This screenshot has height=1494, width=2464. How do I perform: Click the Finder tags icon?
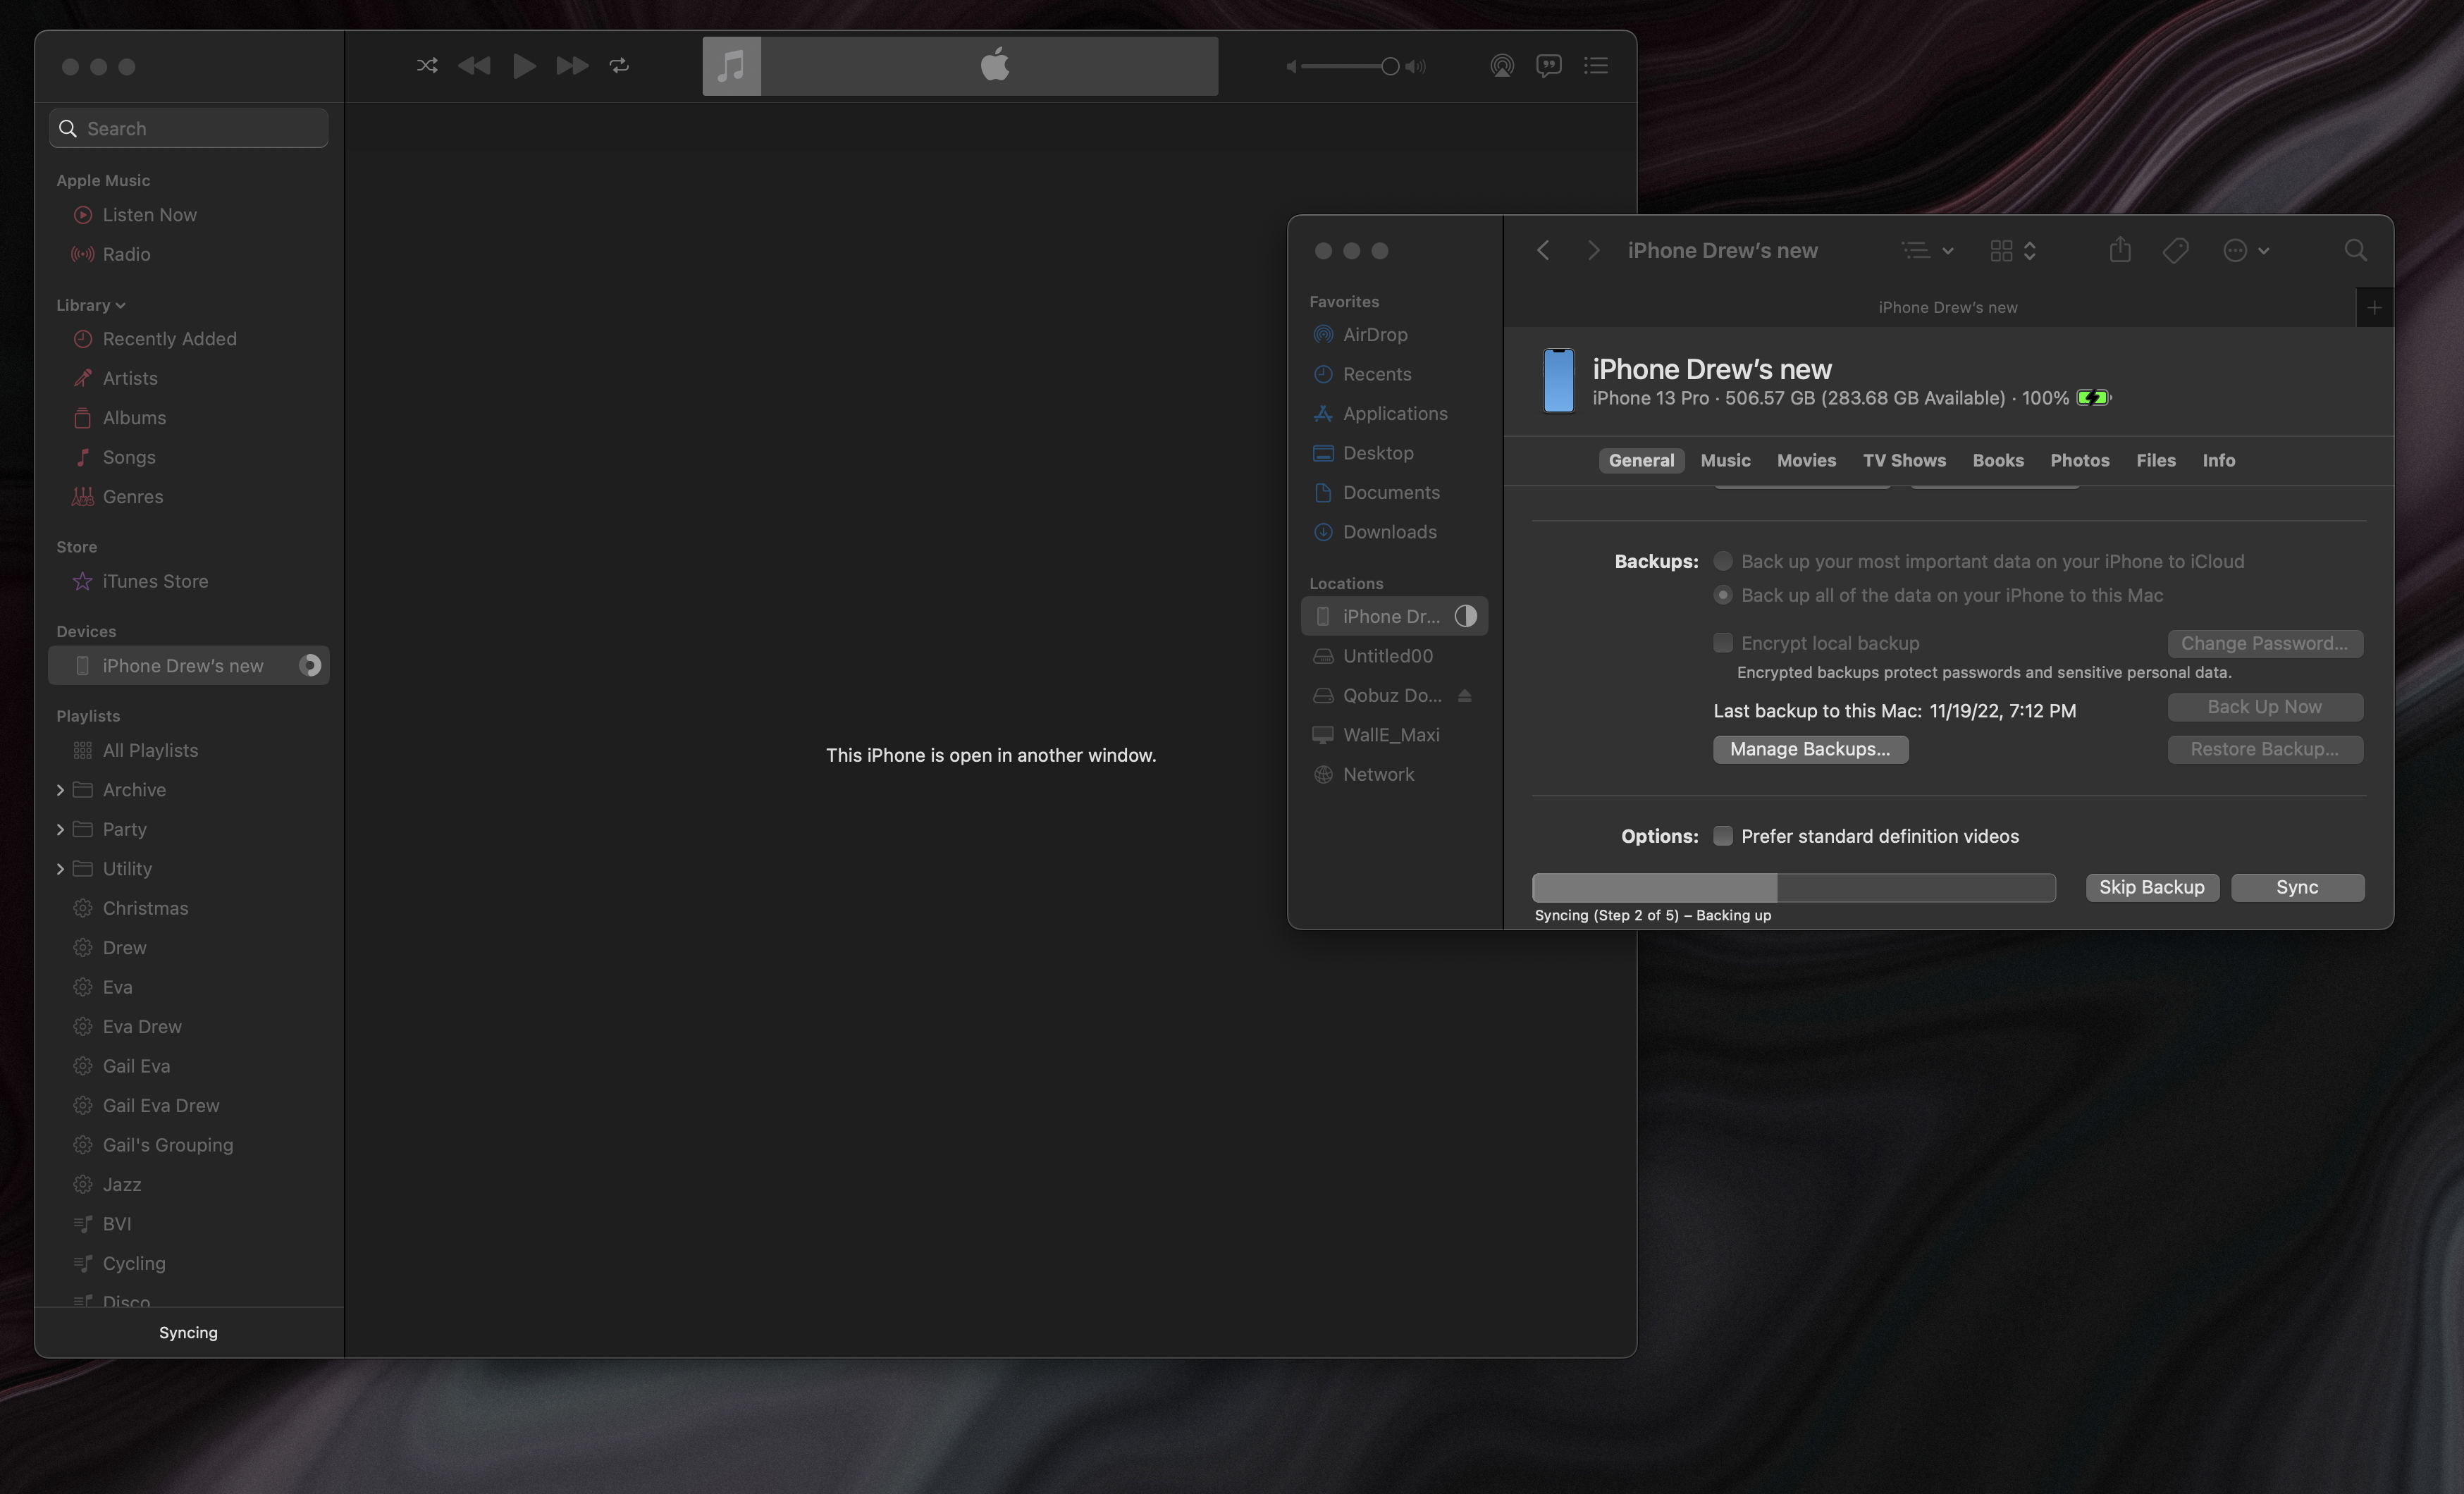click(x=2176, y=250)
